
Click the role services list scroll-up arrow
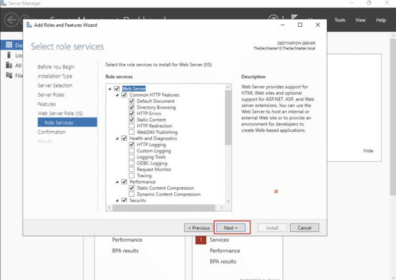[228, 87]
